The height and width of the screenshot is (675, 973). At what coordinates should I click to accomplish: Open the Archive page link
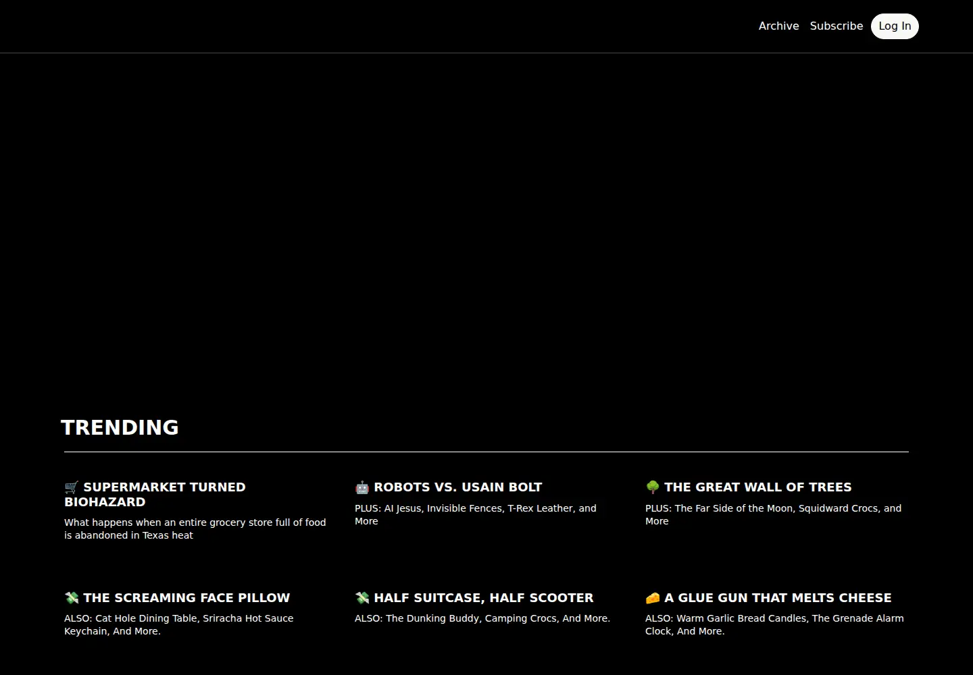[x=778, y=26]
